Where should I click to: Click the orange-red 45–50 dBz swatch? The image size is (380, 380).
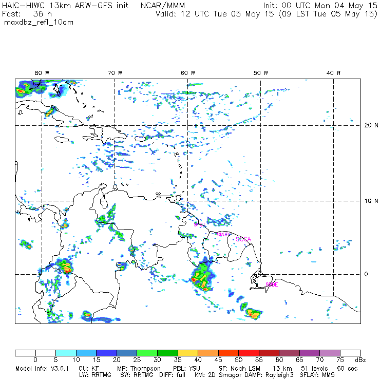pos(229,353)
